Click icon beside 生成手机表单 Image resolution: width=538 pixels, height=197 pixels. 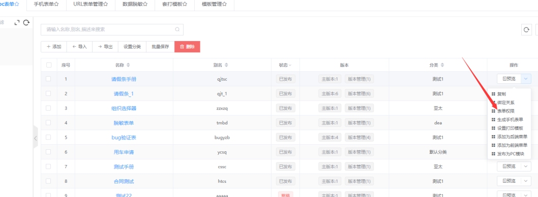tap(493, 119)
